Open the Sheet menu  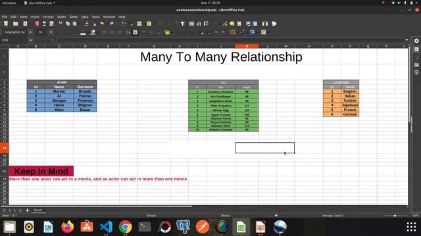(x=73, y=16)
